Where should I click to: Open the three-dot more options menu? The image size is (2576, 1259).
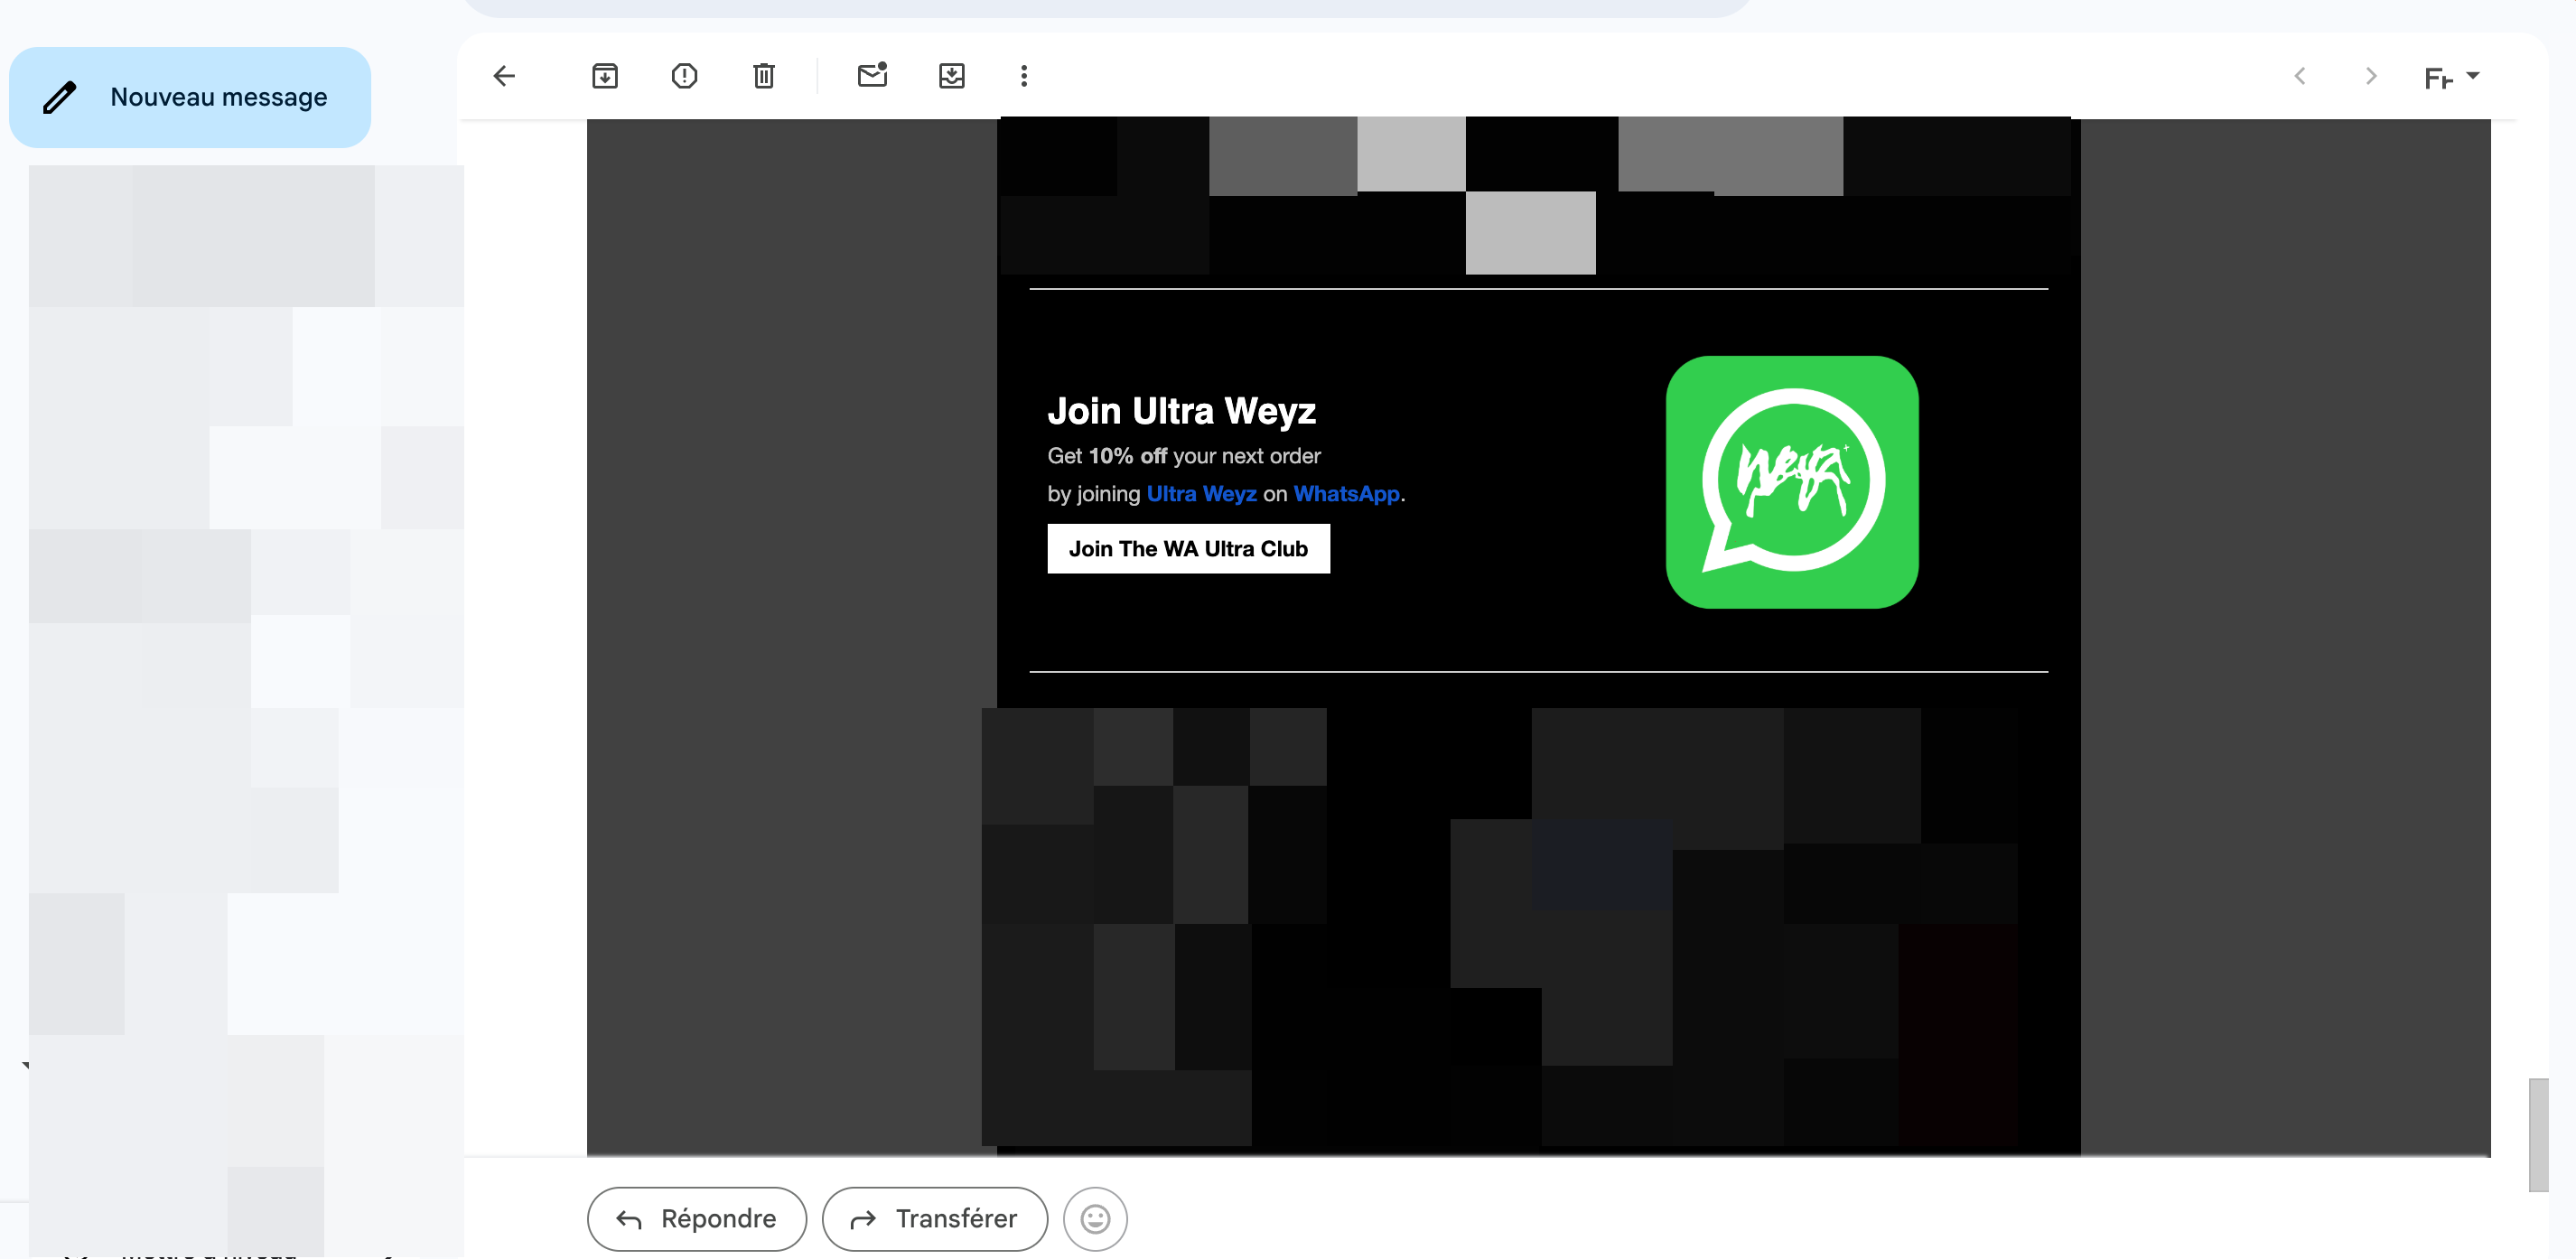tap(1023, 76)
